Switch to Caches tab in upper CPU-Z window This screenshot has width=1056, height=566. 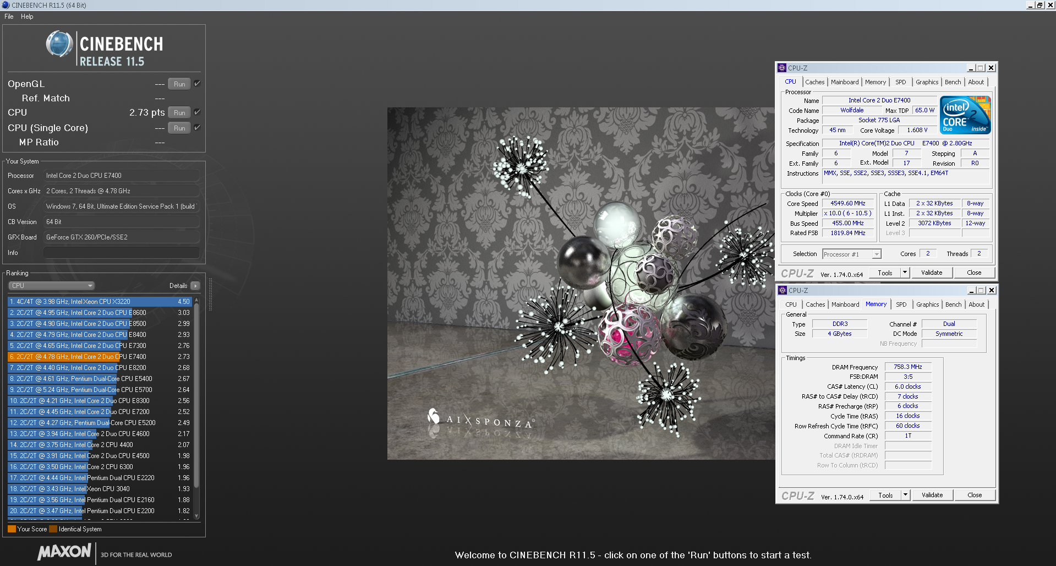[815, 82]
